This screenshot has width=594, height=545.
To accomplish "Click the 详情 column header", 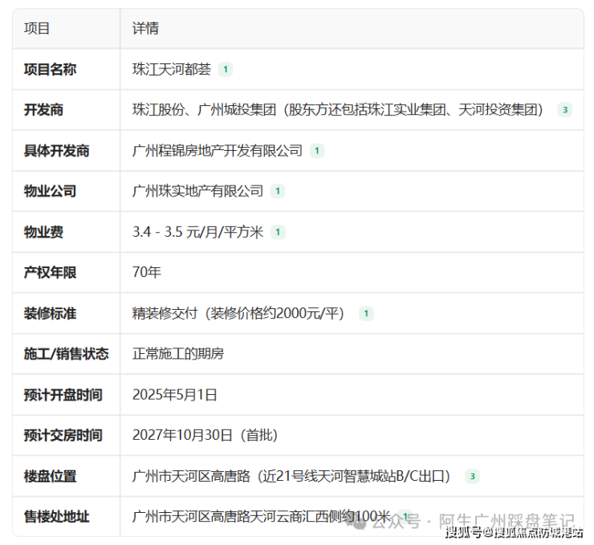I will [145, 28].
